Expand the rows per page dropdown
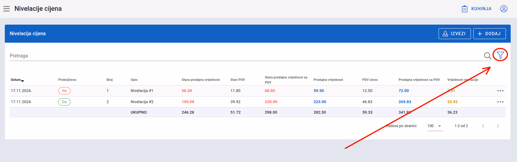 point(435,126)
